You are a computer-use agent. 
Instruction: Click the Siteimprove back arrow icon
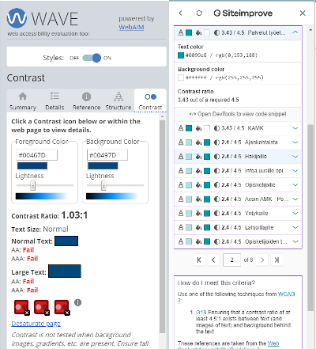[x=180, y=13]
